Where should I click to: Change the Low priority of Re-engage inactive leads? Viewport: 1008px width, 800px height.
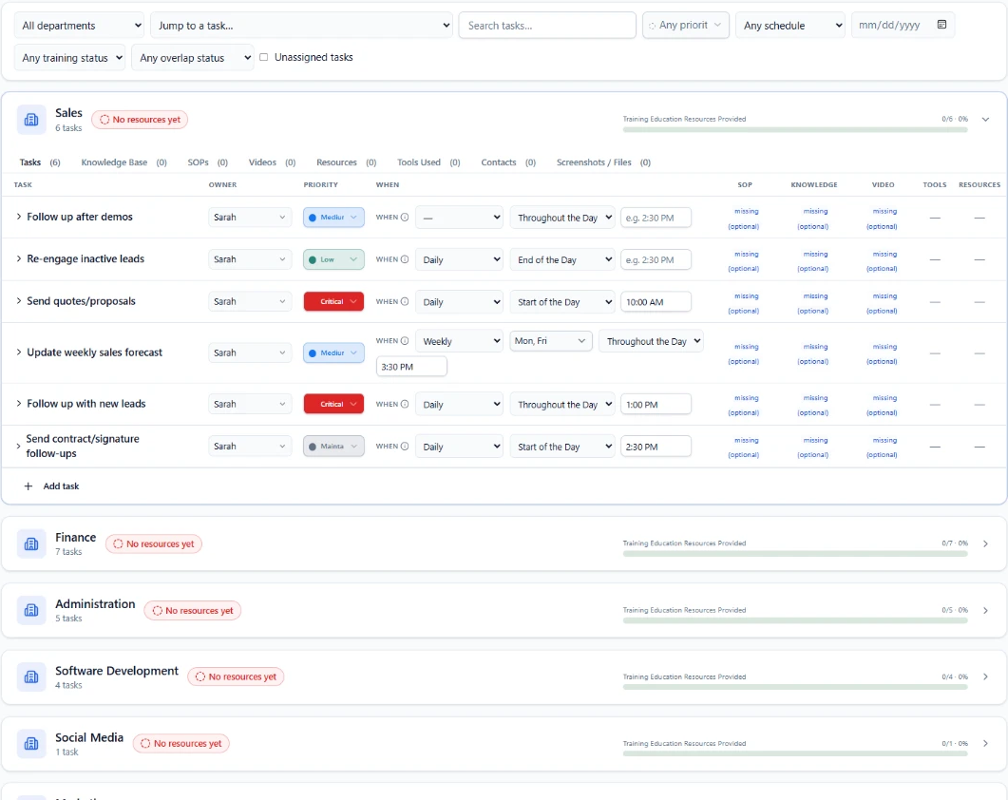click(x=333, y=259)
